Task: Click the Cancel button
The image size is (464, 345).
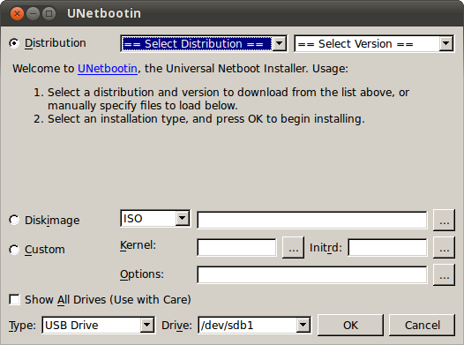Action: click(x=422, y=326)
